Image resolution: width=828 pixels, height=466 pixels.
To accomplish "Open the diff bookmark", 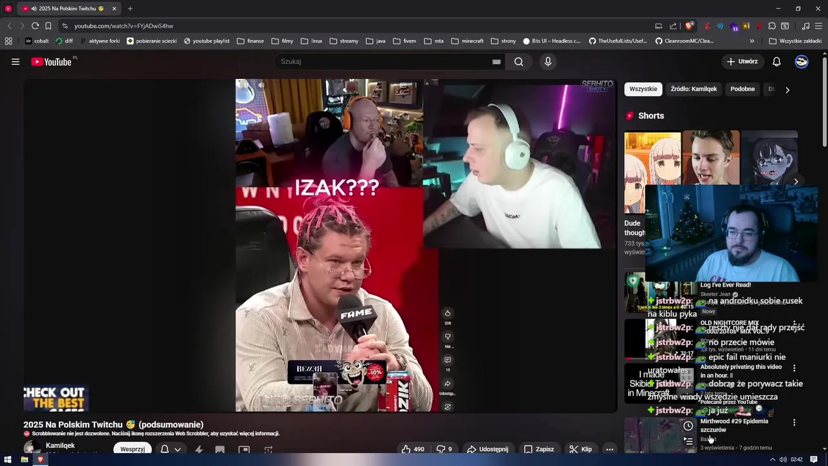I will (64, 41).
